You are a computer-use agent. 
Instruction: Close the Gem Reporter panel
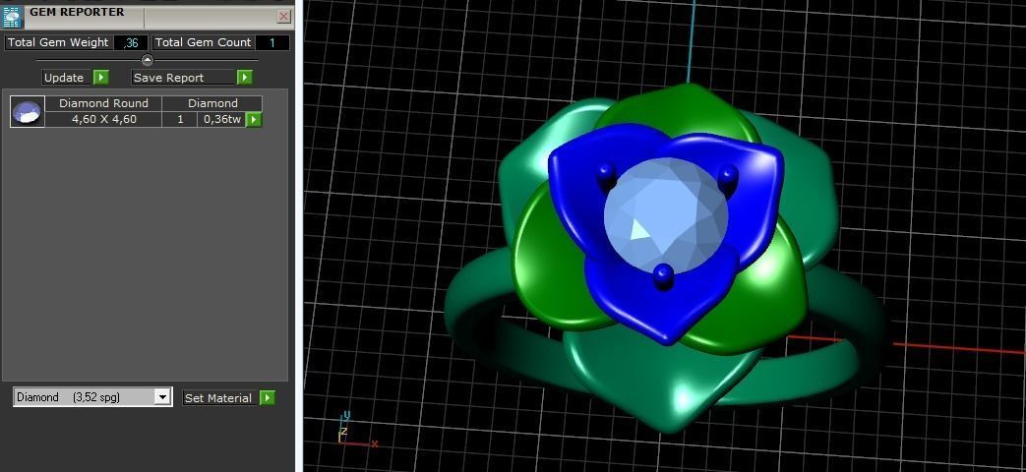[284, 17]
